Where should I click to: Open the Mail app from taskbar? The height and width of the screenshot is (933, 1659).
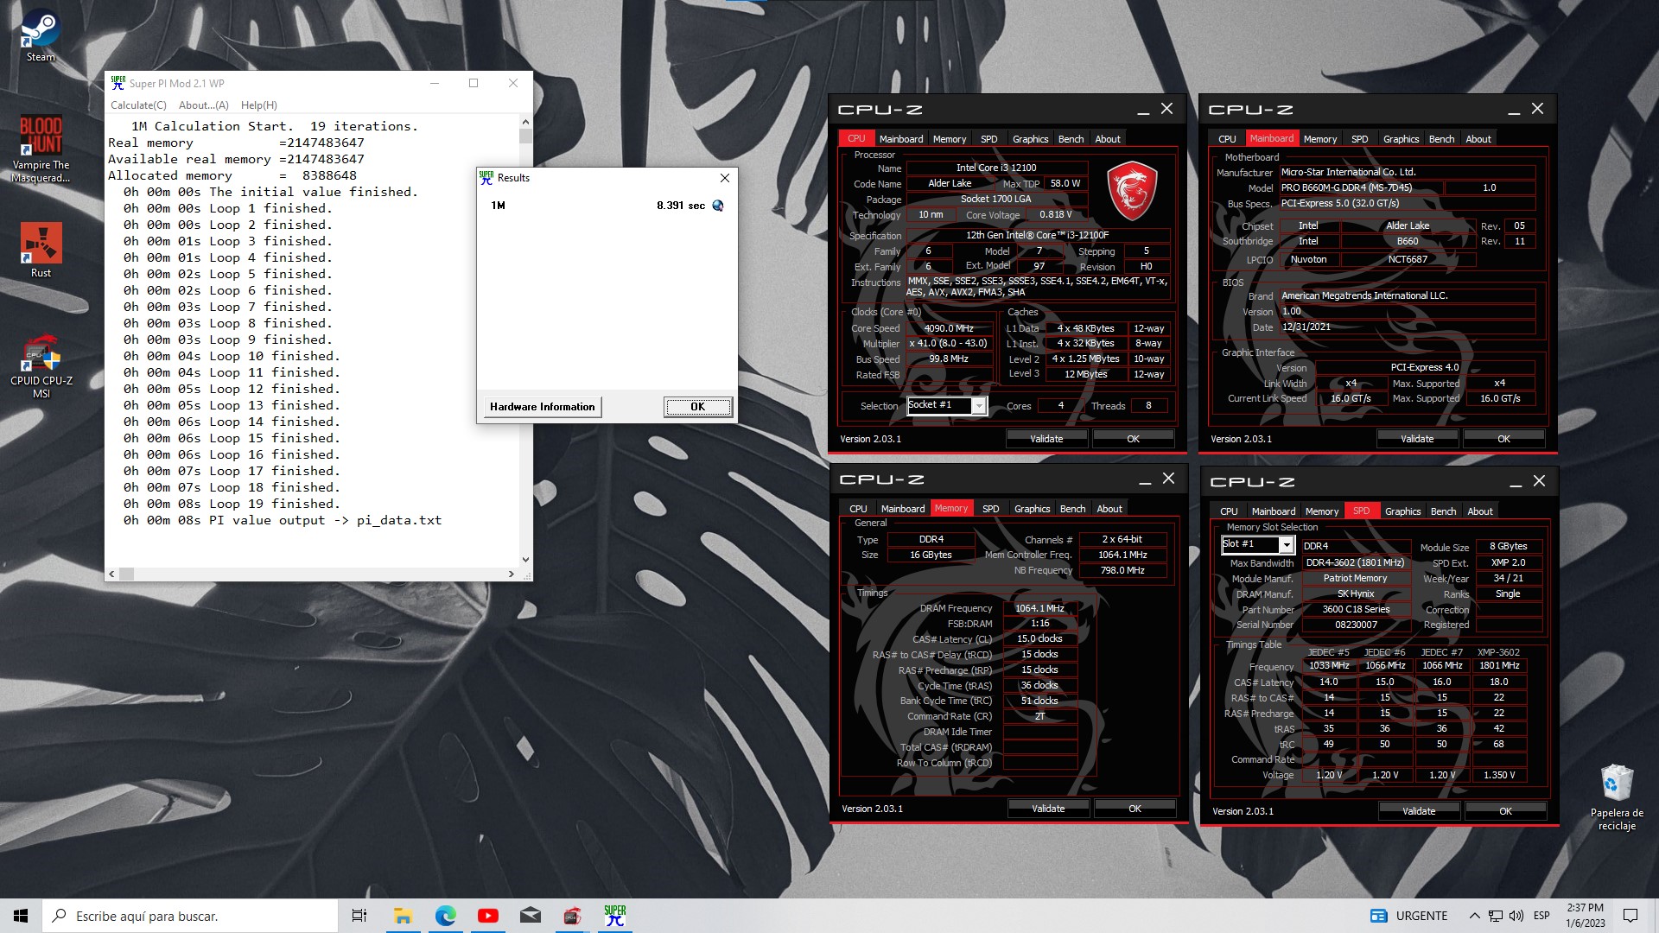point(530,916)
